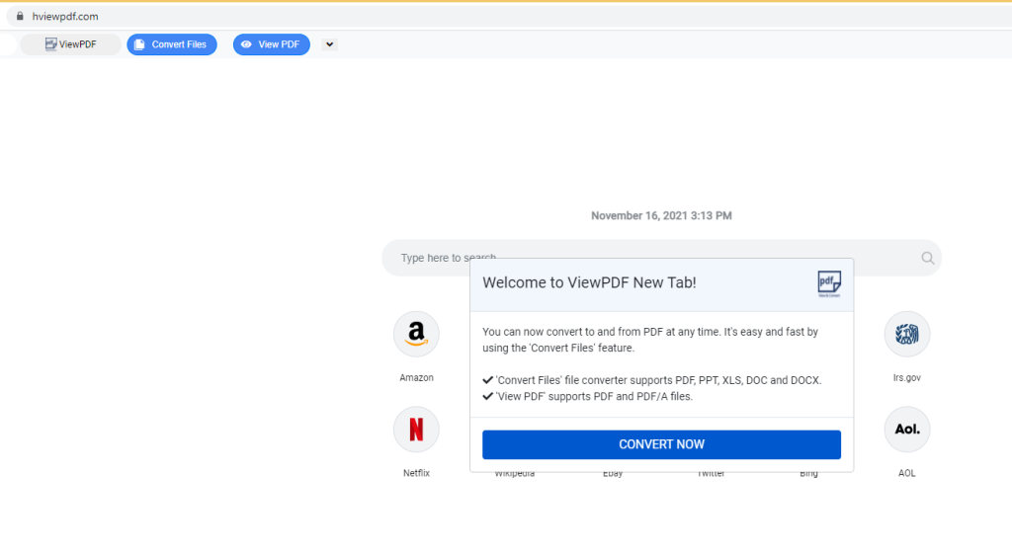Screen dimensions: 1012x551
Task: Open the AOL shortcut icon
Action: (x=906, y=430)
